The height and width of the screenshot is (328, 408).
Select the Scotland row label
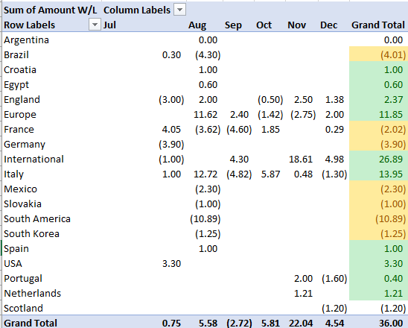[x=23, y=308]
